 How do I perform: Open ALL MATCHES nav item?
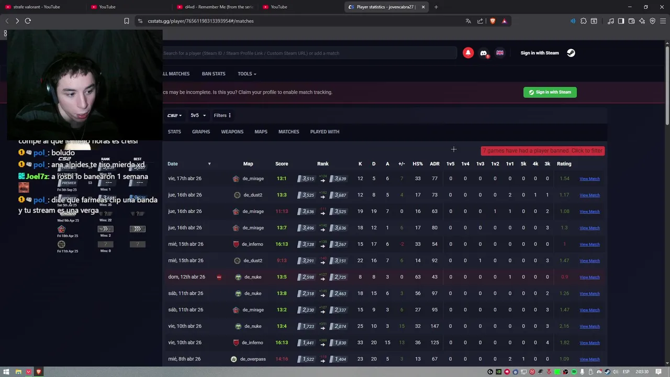tap(176, 74)
